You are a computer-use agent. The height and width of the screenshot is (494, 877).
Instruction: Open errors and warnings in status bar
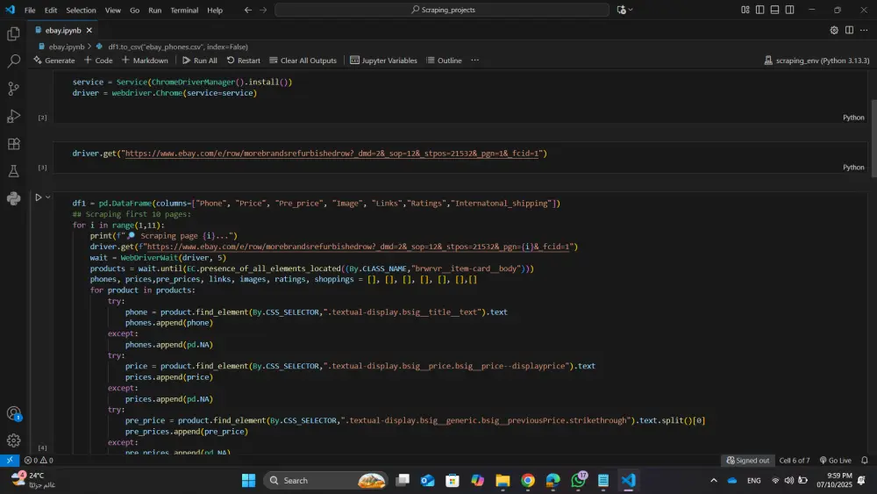tap(39, 460)
